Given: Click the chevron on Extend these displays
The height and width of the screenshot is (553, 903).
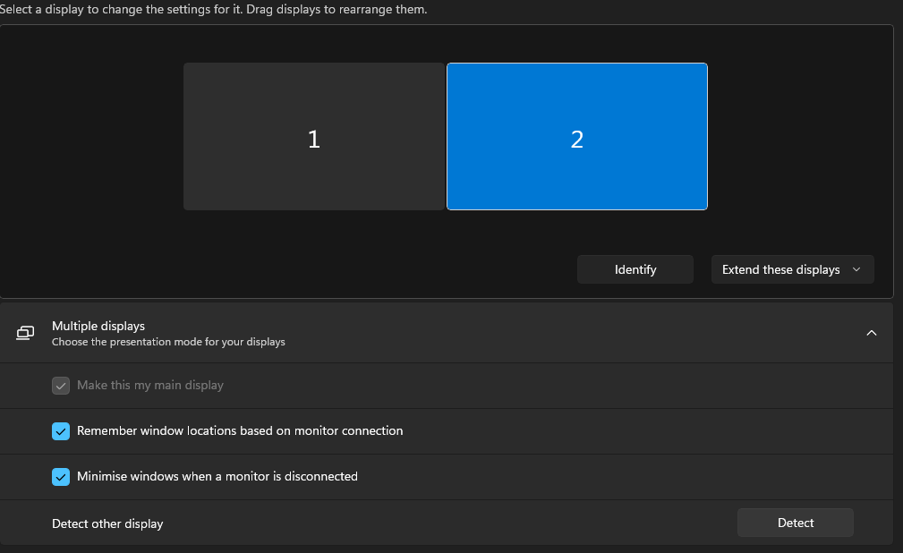Looking at the screenshot, I should pos(856,268).
